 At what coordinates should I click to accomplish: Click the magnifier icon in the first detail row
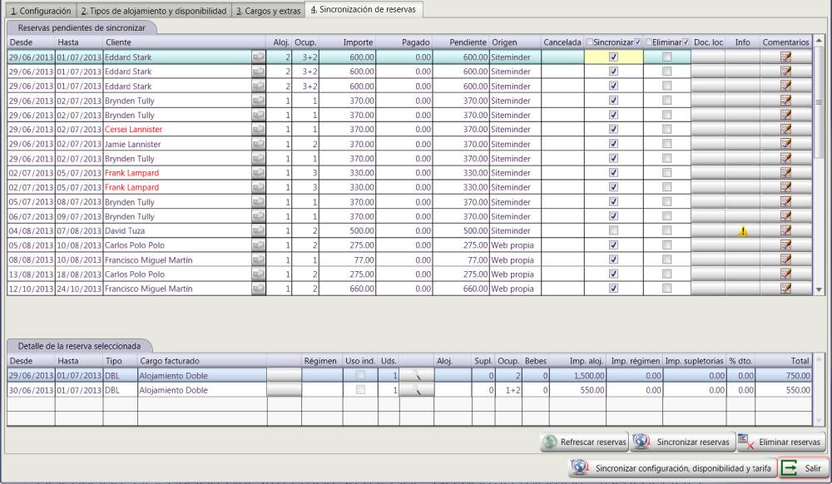coord(417,375)
